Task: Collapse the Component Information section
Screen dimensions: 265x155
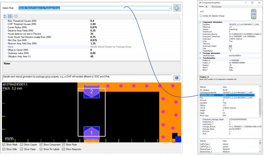Action: [200, 22]
